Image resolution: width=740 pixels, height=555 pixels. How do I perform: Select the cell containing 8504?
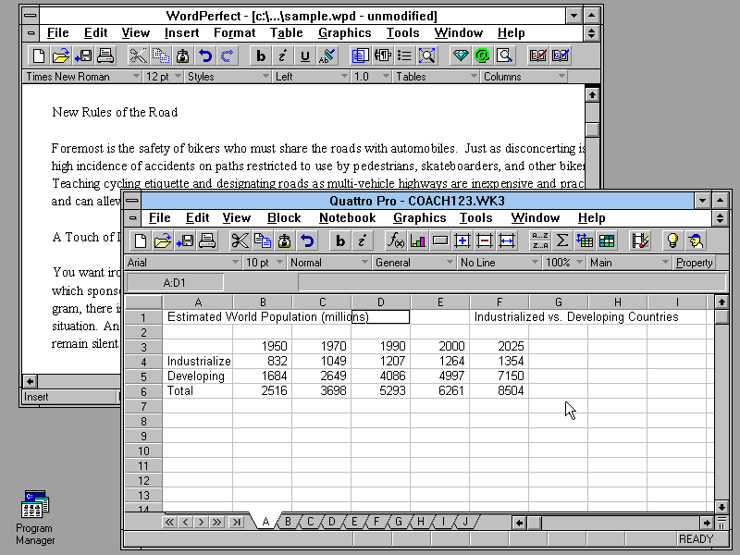pos(499,390)
